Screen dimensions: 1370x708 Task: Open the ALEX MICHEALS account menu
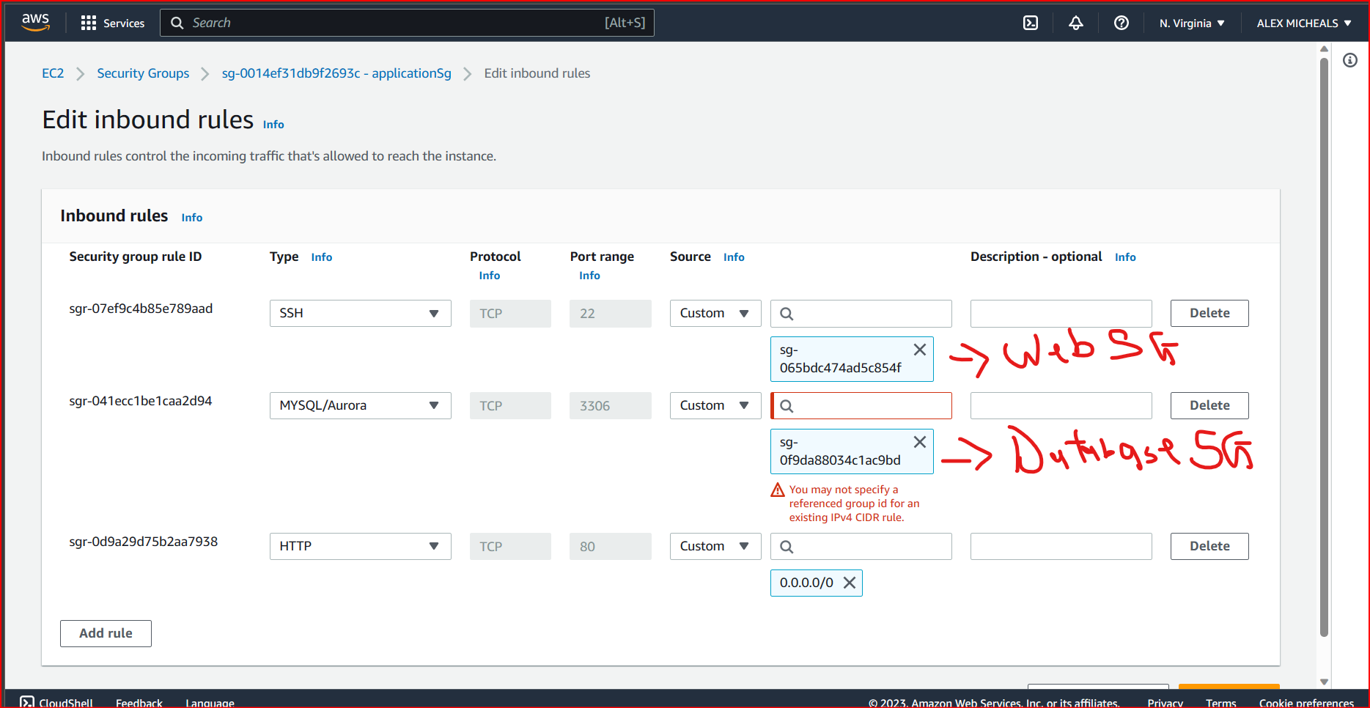point(1302,23)
